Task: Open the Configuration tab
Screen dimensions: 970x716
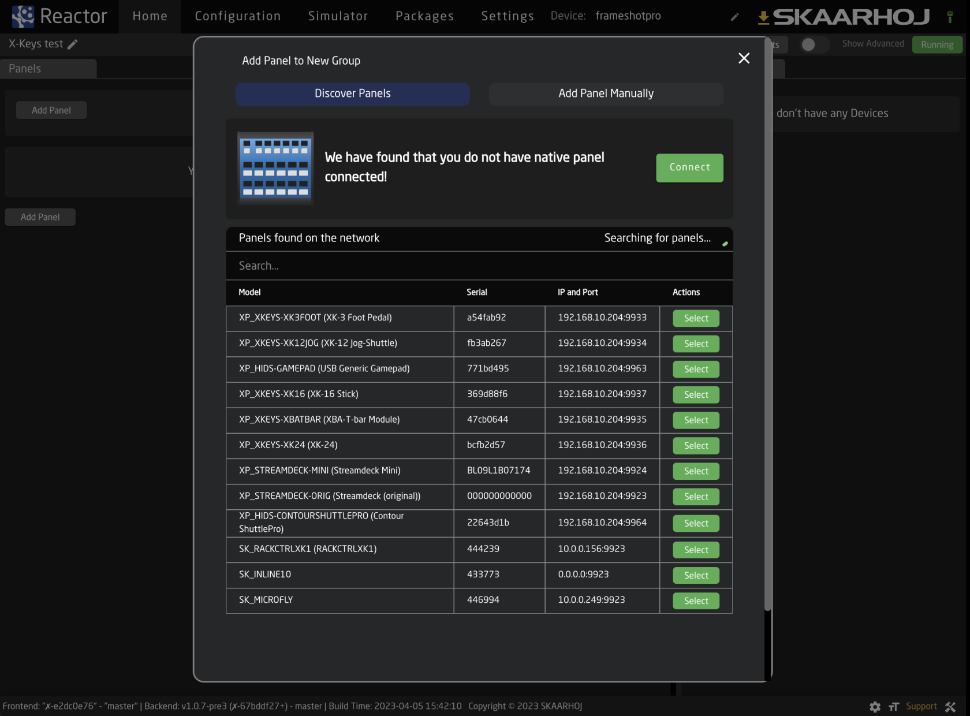Action: click(x=238, y=16)
